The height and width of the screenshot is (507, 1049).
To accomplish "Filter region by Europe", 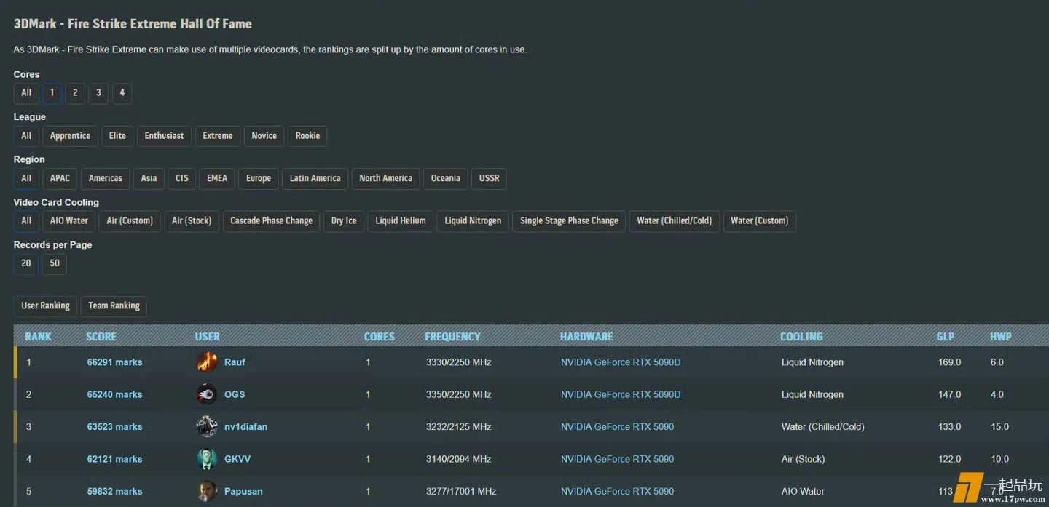I will (259, 178).
